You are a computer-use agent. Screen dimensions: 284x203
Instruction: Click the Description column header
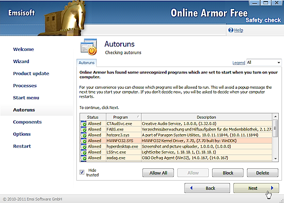coord(206,117)
